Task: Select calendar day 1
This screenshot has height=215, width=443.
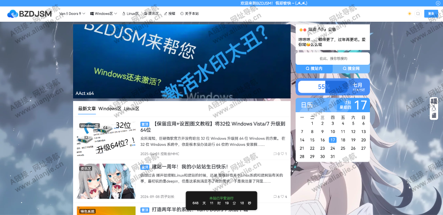Action: point(312,123)
